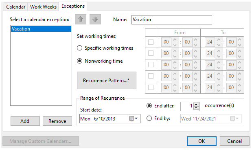Open the Recurrence Pattern dialog
The height and width of the screenshot is (151, 252).
(x=107, y=80)
